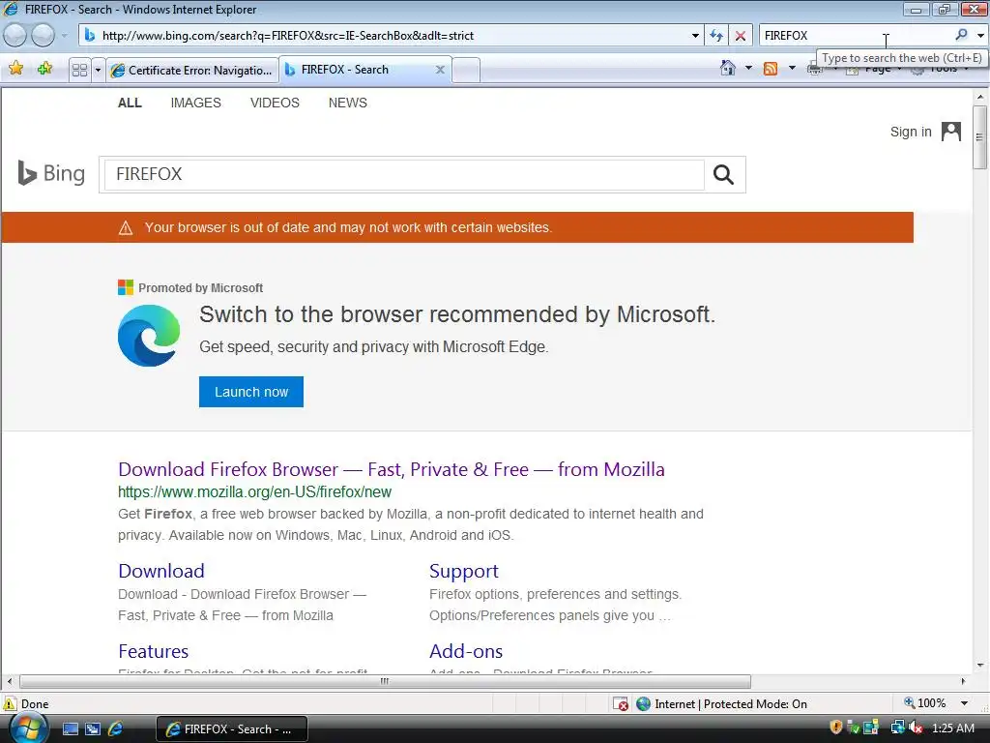Open Download Firefox Browser result link
The height and width of the screenshot is (743, 990).
coord(392,469)
